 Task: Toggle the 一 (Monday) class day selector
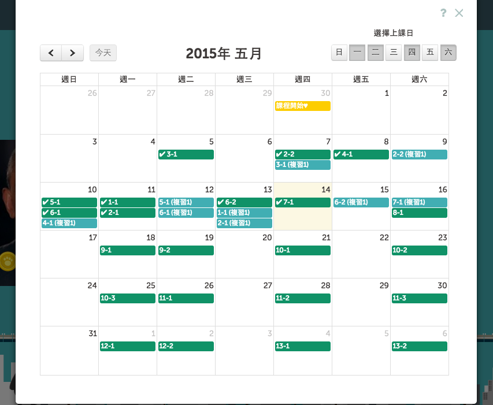coord(357,52)
